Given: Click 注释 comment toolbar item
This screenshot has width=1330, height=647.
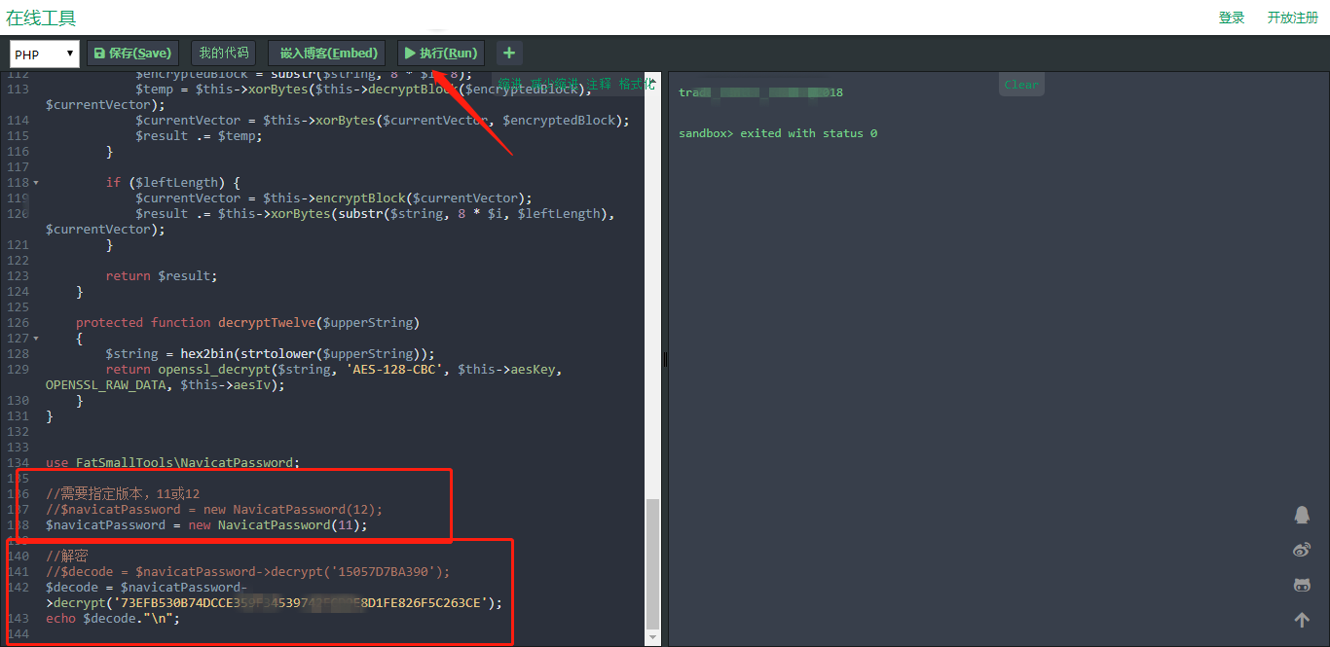Looking at the screenshot, I should pyautogui.click(x=599, y=84).
